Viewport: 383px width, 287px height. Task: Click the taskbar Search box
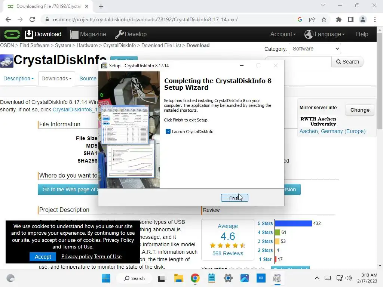(135, 278)
